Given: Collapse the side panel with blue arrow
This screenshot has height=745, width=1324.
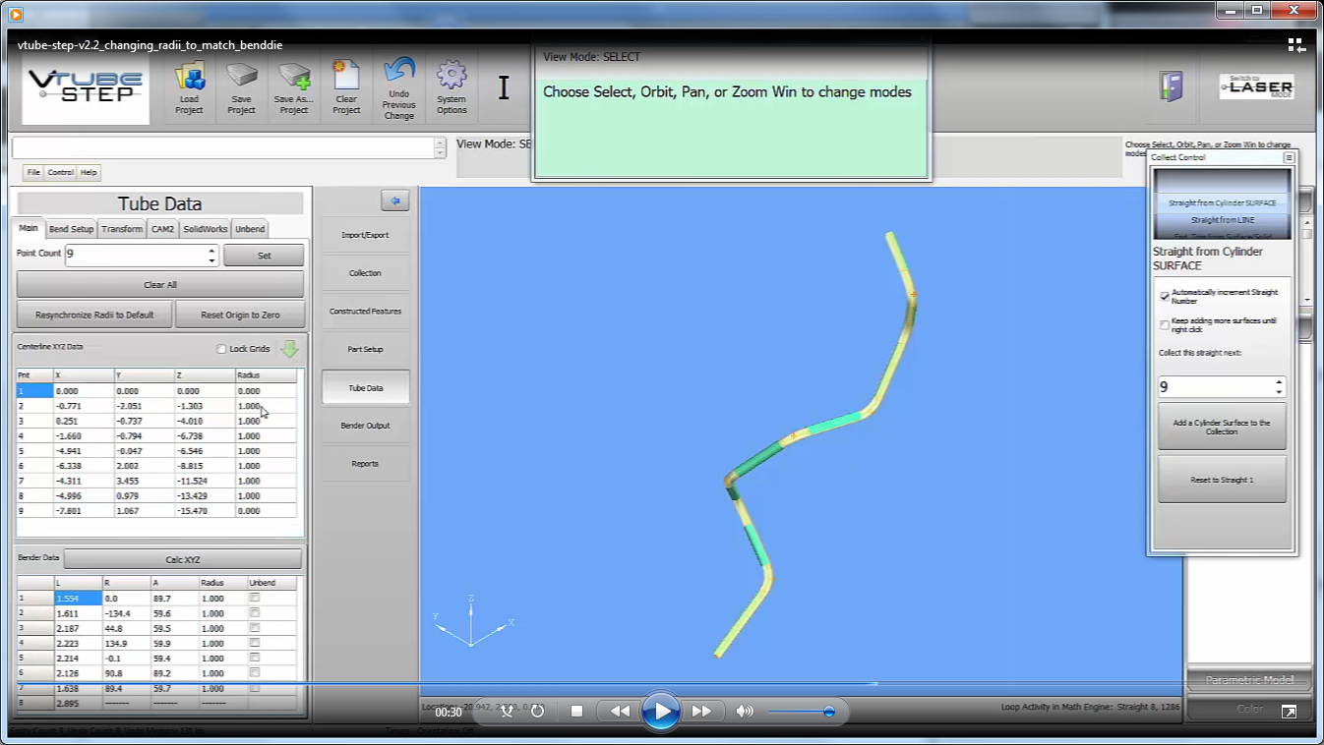Looking at the screenshot, I should (x=394, y=201).
